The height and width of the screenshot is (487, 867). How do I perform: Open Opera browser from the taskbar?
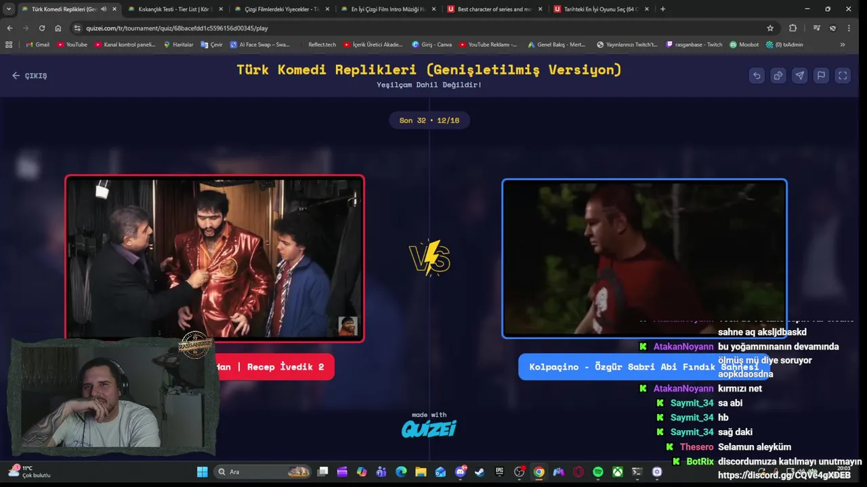[x=578, y=471]
